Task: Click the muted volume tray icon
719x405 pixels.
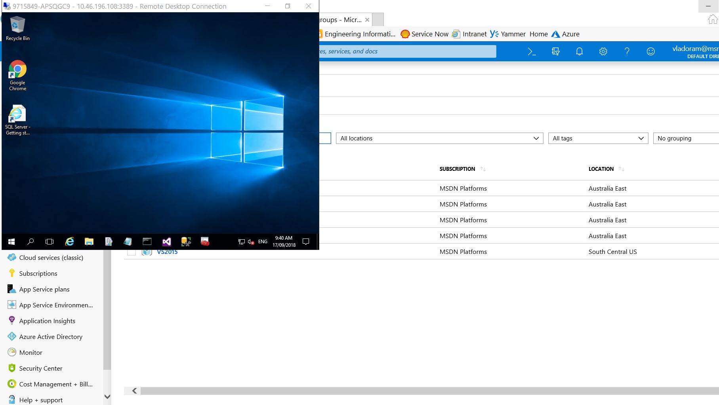Action: click(x=251, y=242)
